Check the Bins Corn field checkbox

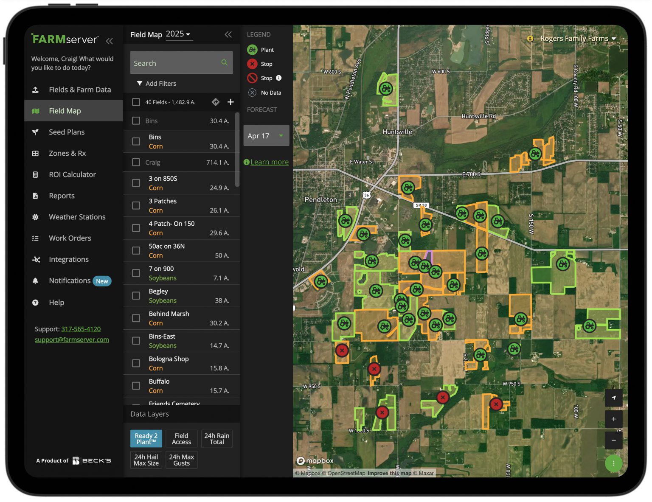136,141
